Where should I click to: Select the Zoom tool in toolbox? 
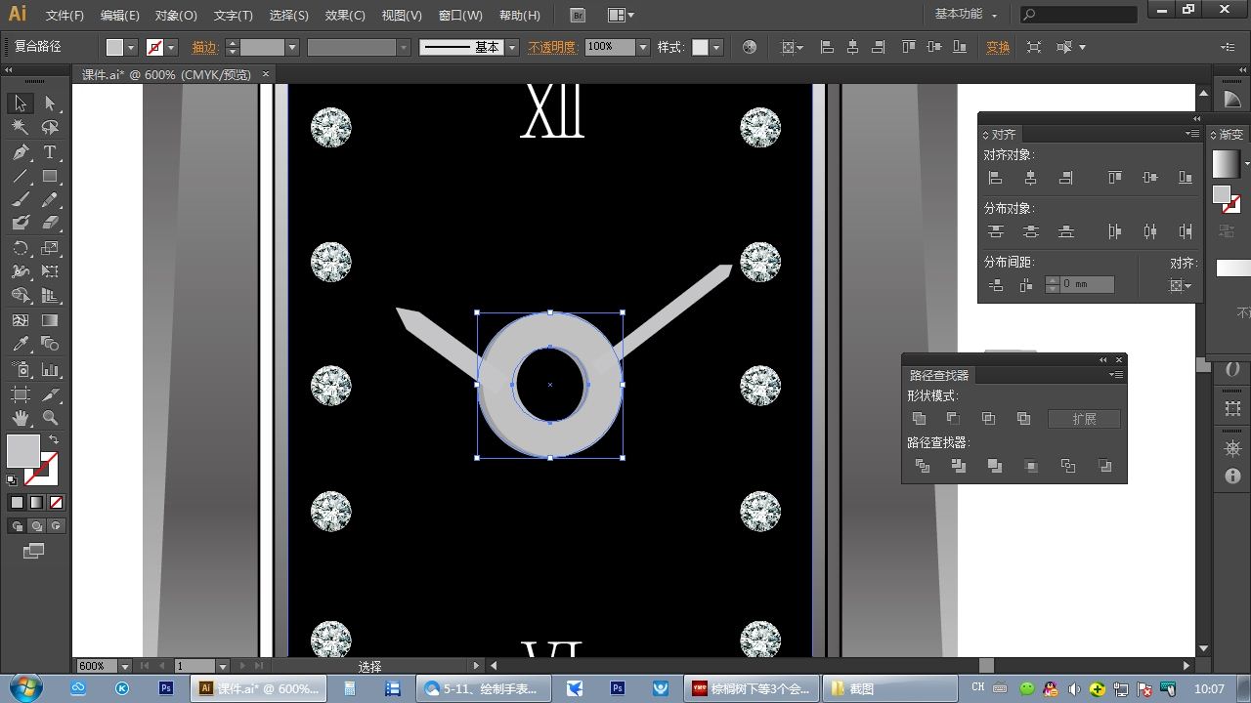point(50,418)
